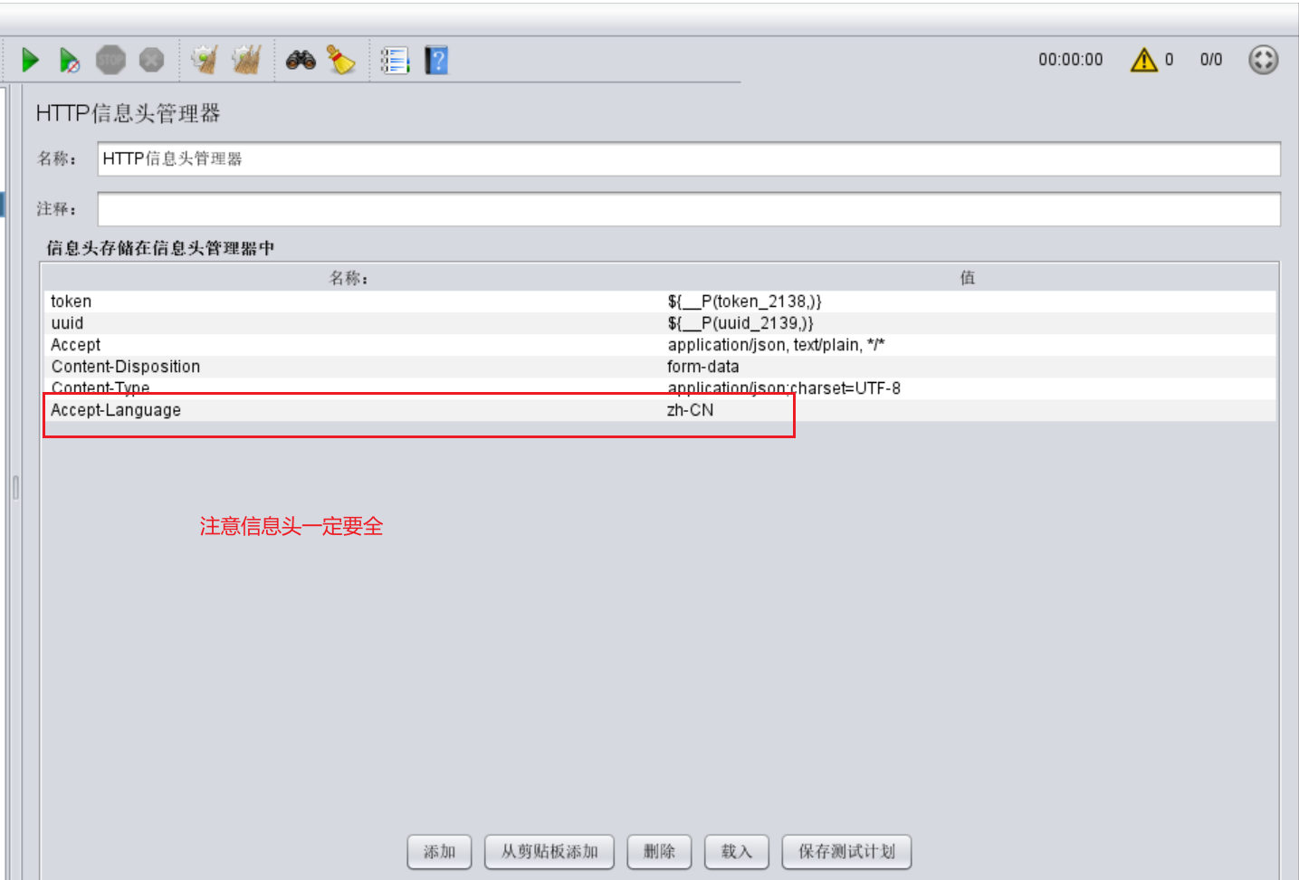Image resolution: width=1299 pixels, height=880 pixels.
Task: Click the ${__P(token_2138,)} value cell
Action: (969, 301)
